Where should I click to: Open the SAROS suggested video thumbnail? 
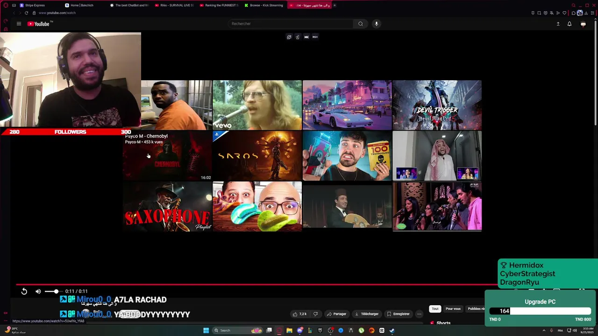257,156
